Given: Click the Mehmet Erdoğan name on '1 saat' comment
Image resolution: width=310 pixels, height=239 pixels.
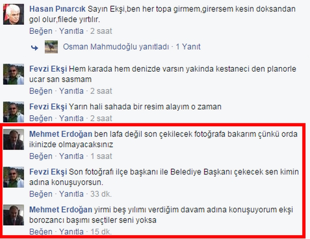Looking at the screenshot, I should [x=61, y=134].
